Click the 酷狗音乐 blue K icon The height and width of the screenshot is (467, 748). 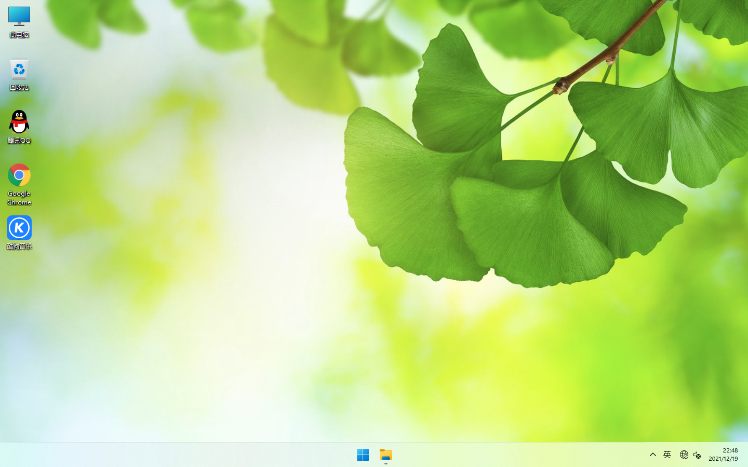click(19, 228)
